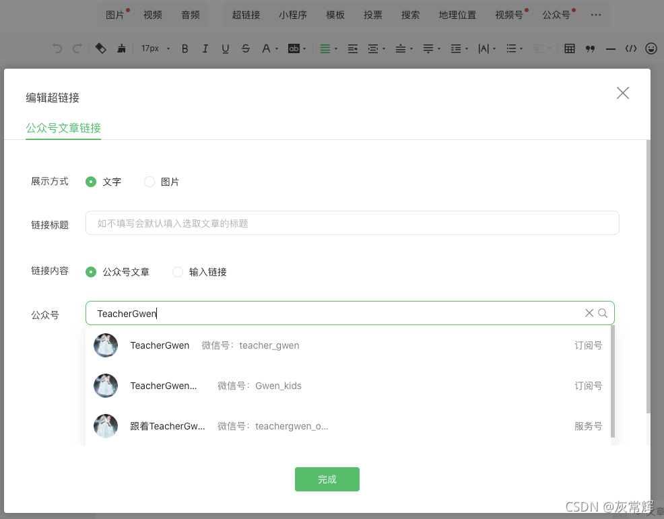Image resolution: width=664 pixels, height=519 pixels.
Task: Click the background highlight ab icon
Action: coord(294,48)
